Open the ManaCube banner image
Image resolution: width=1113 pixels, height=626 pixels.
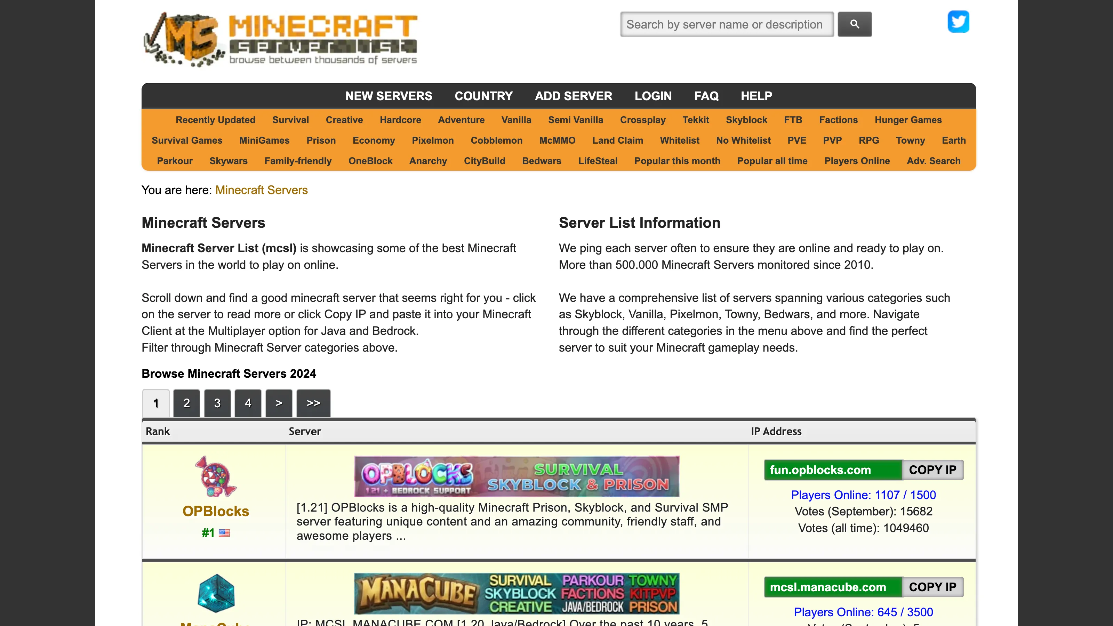click(x=517, y=594)
